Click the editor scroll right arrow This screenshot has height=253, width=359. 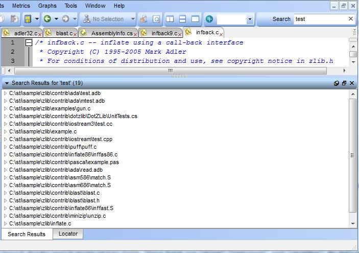(344, 71)
